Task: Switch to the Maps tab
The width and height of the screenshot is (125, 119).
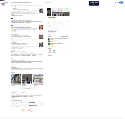Action: pyautogui.click(x=18, y=6)
